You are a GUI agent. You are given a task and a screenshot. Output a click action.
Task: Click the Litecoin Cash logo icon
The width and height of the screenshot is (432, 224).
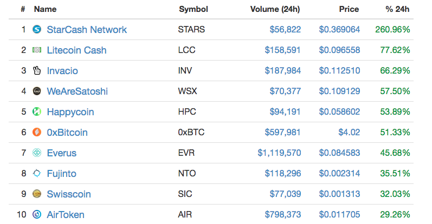[x=37, y=50]
